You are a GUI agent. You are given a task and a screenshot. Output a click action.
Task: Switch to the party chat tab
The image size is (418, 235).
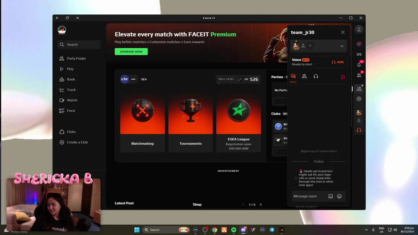click(293, 76)
